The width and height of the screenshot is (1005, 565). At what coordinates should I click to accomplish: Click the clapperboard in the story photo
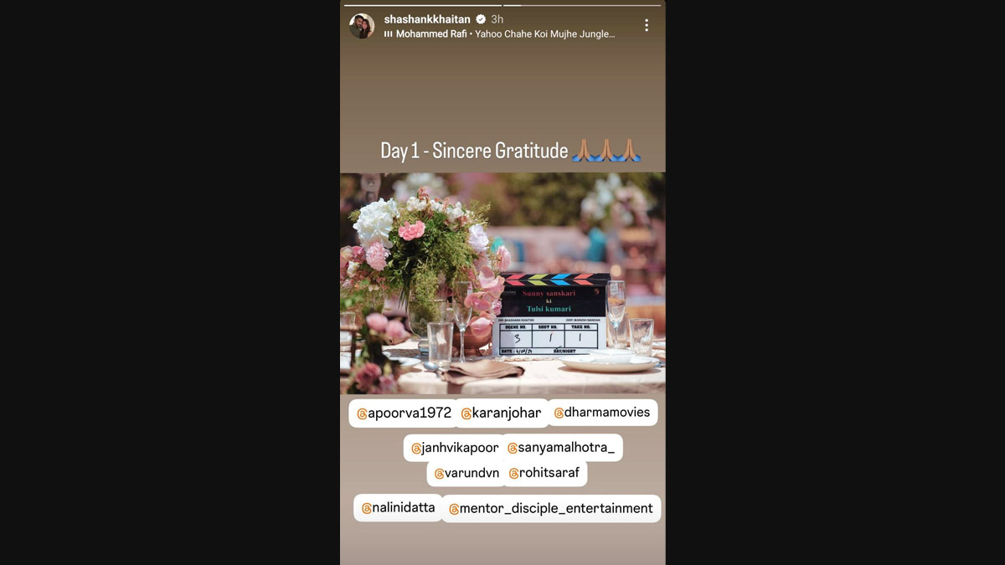pos(552,314)
